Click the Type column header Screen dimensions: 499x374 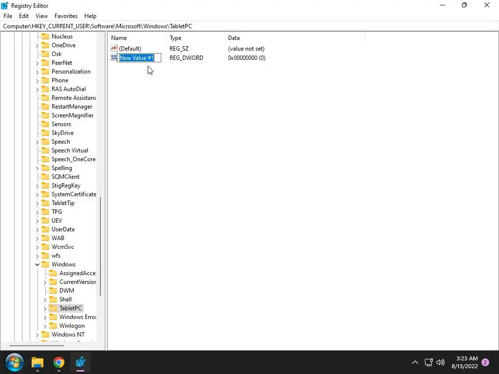tap(196, 38)
